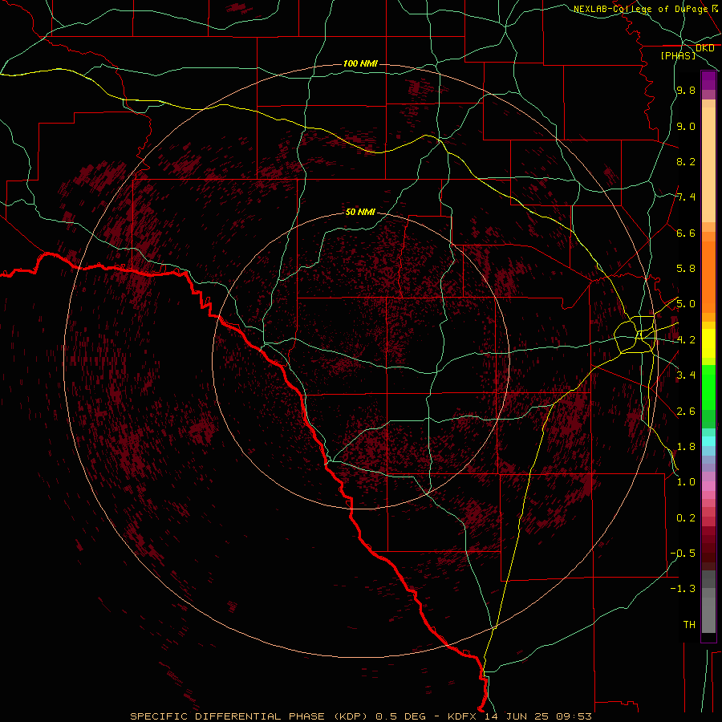Viewport: 722px width, 722px height.
Task: Click the 0.2 value on the color scale
Action: coord(686,518)
